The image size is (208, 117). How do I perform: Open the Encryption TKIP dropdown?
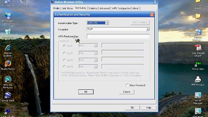point(148,29)
